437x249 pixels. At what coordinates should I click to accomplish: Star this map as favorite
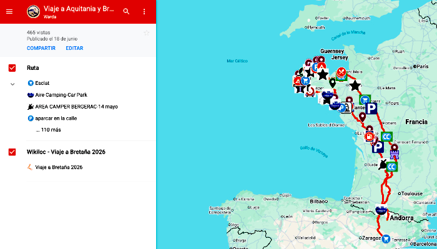[146, 33]
